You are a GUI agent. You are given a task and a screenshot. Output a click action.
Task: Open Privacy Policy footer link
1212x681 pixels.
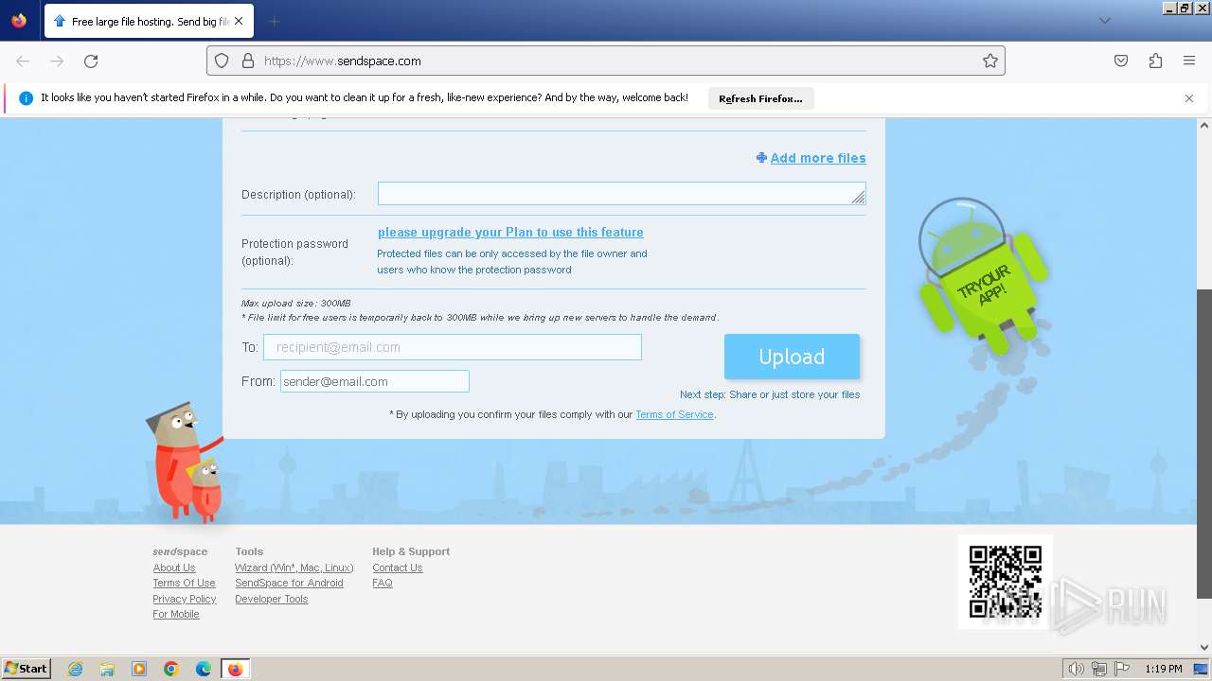point(185,599)
